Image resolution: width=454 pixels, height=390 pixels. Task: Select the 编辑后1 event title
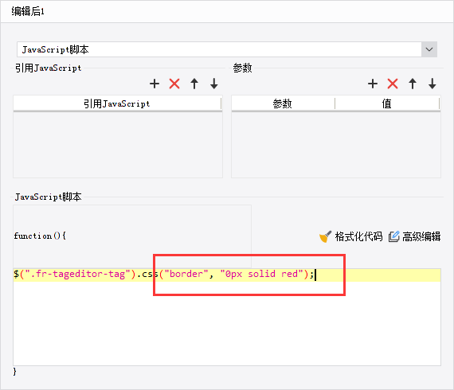[x=28, y=12]
